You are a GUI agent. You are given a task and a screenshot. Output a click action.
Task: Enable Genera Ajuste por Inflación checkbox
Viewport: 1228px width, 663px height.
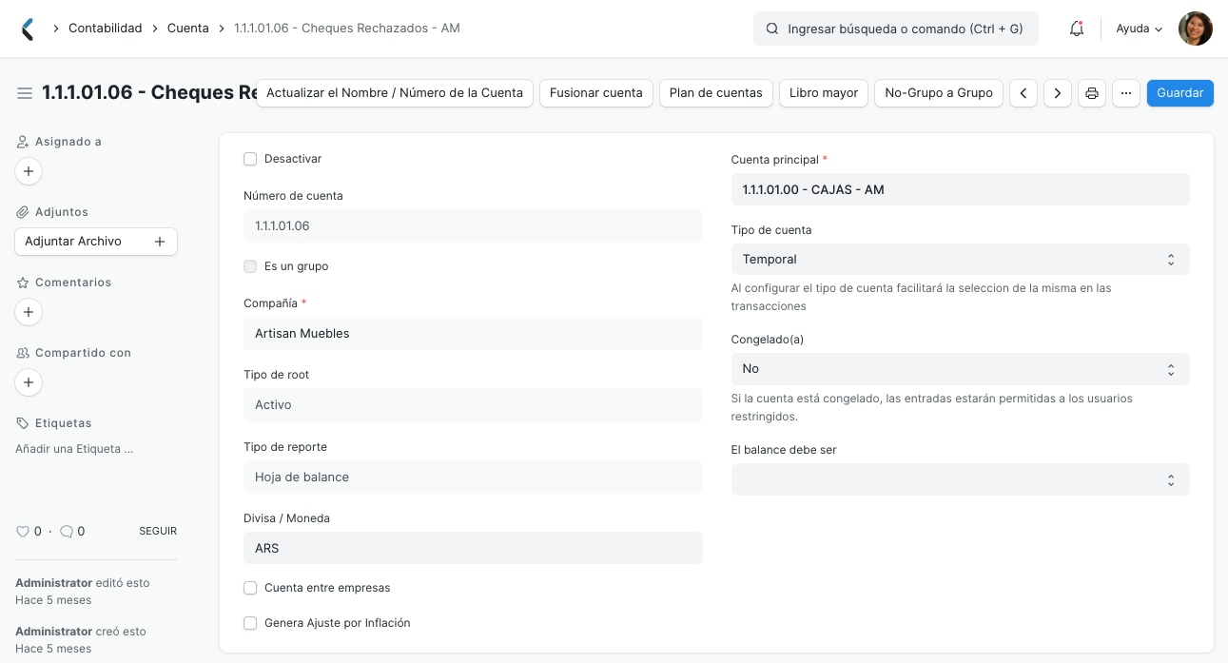click(250, 623)
